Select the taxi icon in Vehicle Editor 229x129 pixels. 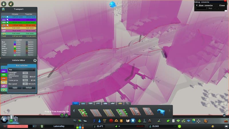point(4,90)
